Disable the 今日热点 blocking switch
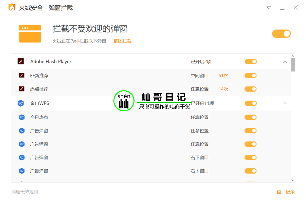306x201 pixels. 250,117
